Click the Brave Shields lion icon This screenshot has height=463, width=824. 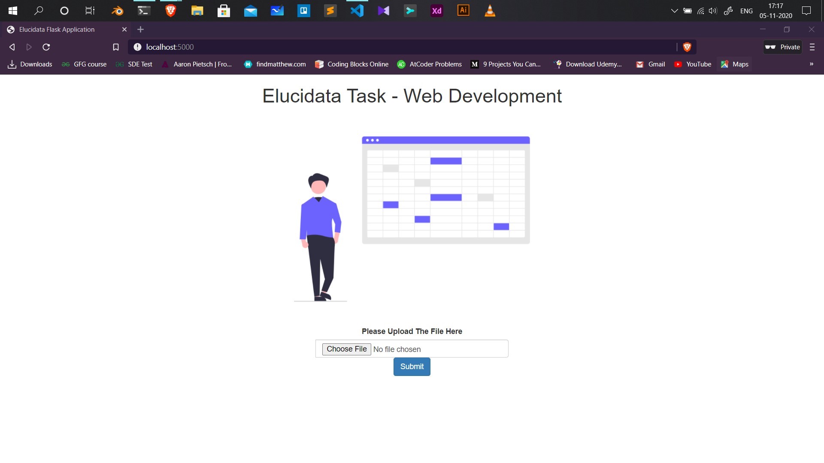687,47
